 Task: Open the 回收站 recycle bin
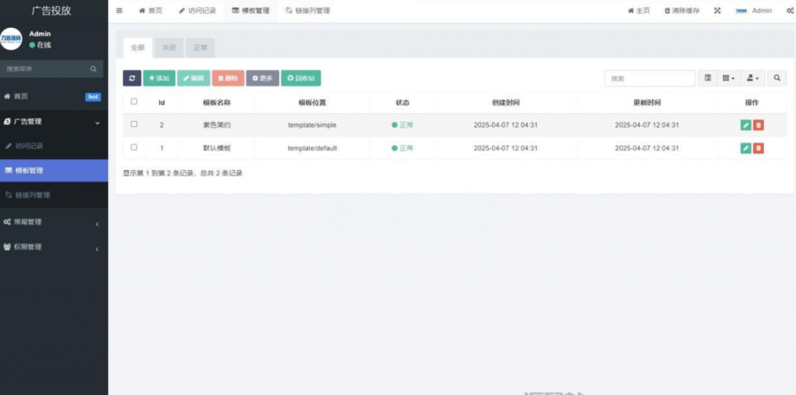301,78
